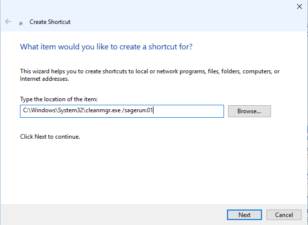Click the 'Create Shortcut' title text

(x=50, y=22)
